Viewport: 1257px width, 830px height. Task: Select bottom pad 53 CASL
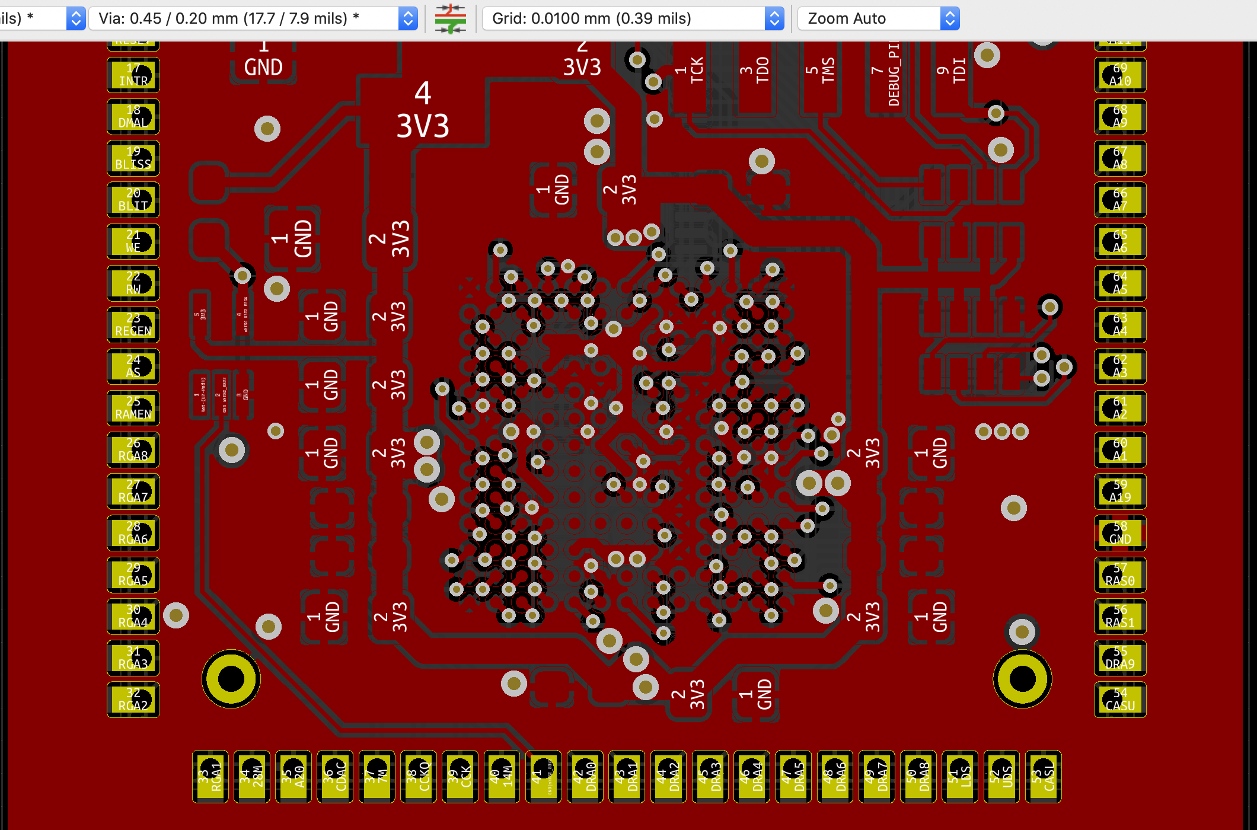(1043, 777)
